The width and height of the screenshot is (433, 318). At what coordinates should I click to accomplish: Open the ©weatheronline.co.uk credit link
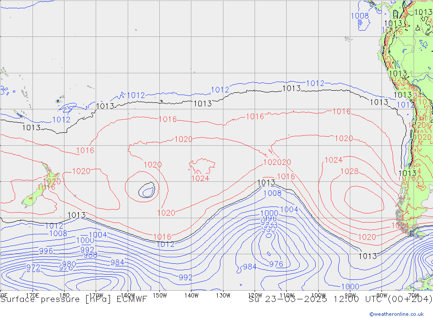[396, 314]
